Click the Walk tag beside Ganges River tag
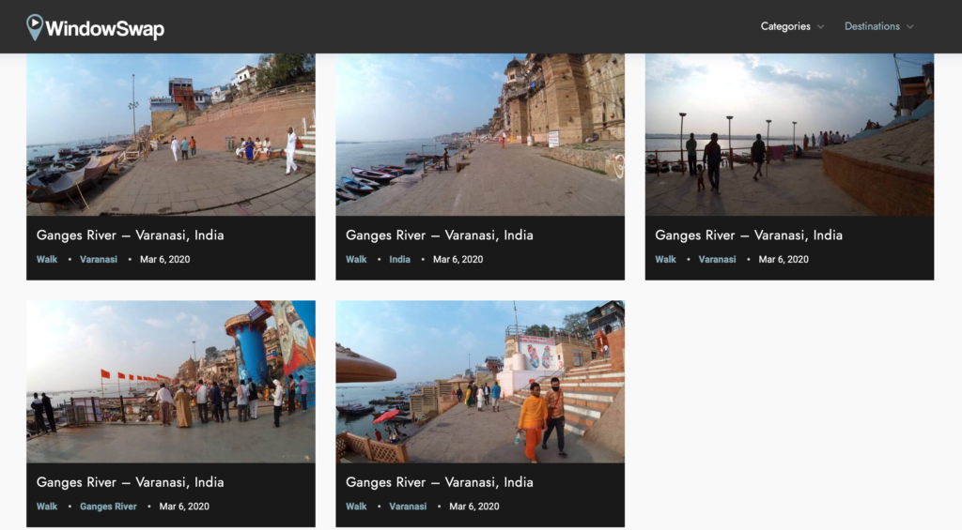The height and width of the screenshot is (530, 962). tap(47, 507)
